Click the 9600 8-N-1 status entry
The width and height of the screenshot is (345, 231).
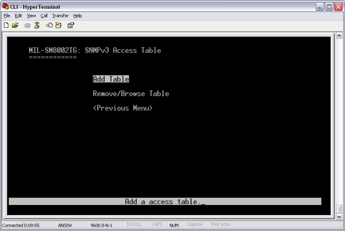click(x=101, y=225)
